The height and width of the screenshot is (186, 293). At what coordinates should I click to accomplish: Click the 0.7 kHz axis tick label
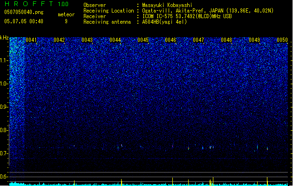point(4,153)
